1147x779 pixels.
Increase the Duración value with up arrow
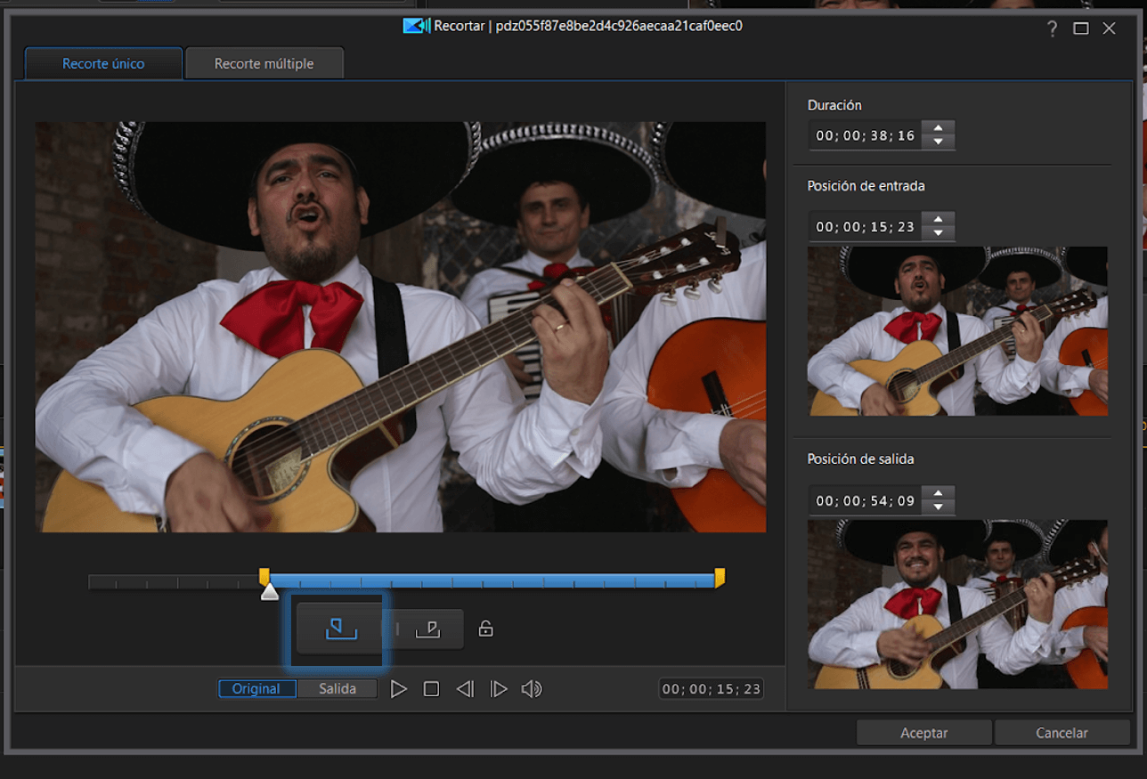point(938,128)
